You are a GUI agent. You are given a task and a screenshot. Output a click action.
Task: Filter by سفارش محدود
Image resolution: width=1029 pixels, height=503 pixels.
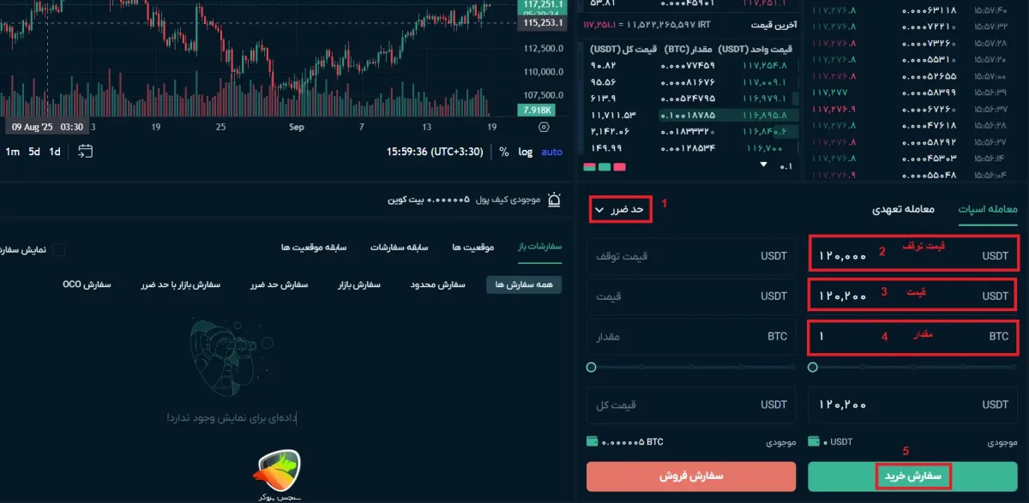pyautogui.click(x=438, y=284)
